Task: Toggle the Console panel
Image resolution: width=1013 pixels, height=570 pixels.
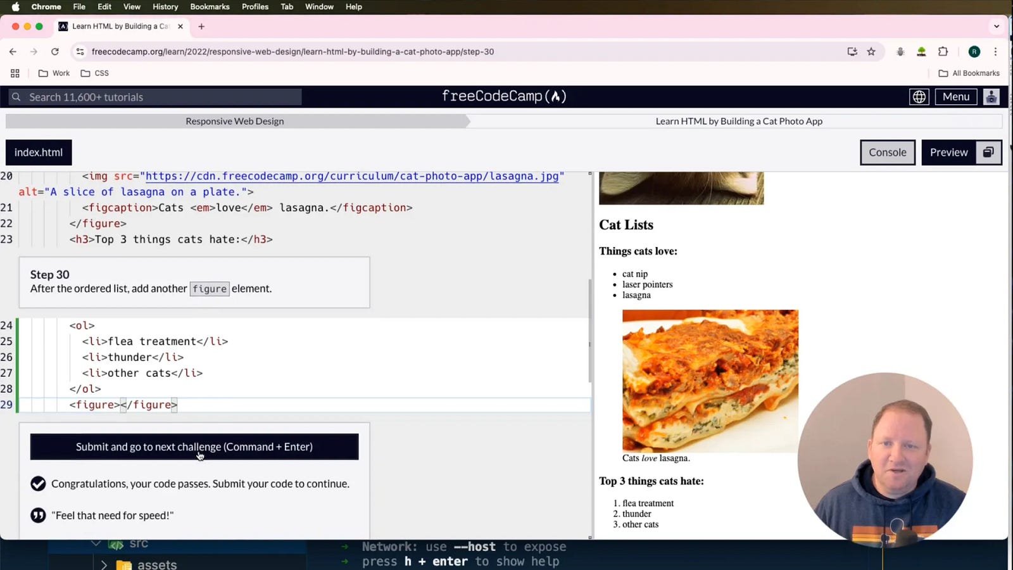Action: pos(888,153)
